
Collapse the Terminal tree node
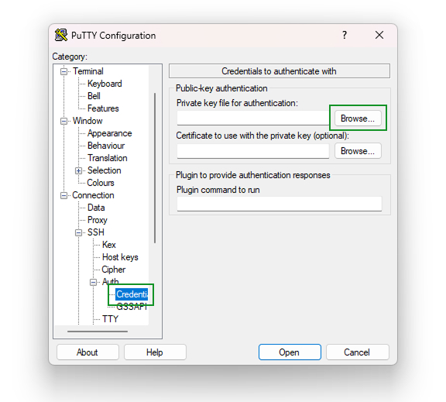pyautogui.click(x=64, y=71)
